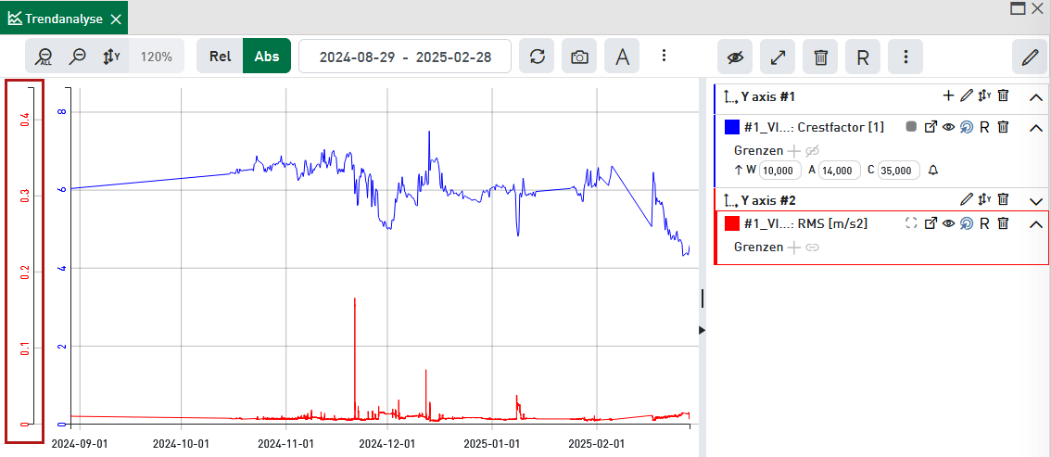
Task: Collapse the Y axis #1 section
Action: (1035, 97)
